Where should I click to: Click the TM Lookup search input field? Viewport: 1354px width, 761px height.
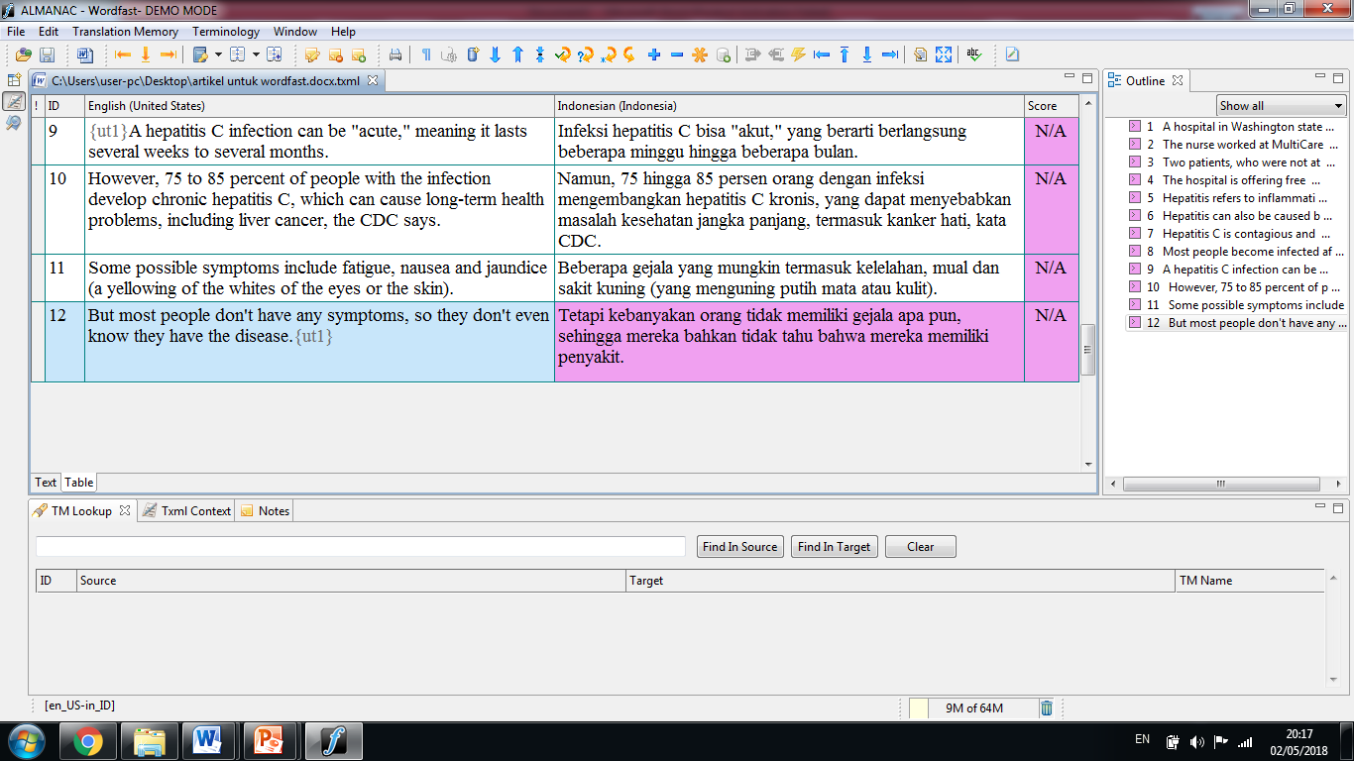pos(361,547)
